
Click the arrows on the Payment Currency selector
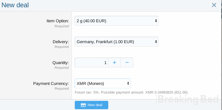tap(128, 84)
